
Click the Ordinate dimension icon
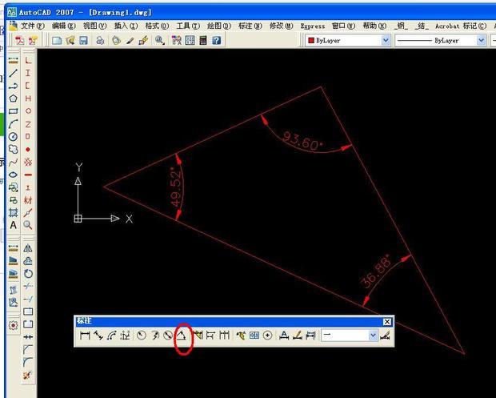point(125,336)
